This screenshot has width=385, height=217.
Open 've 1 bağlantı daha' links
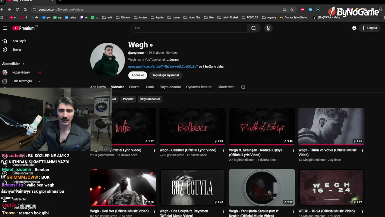click(211, 67)
